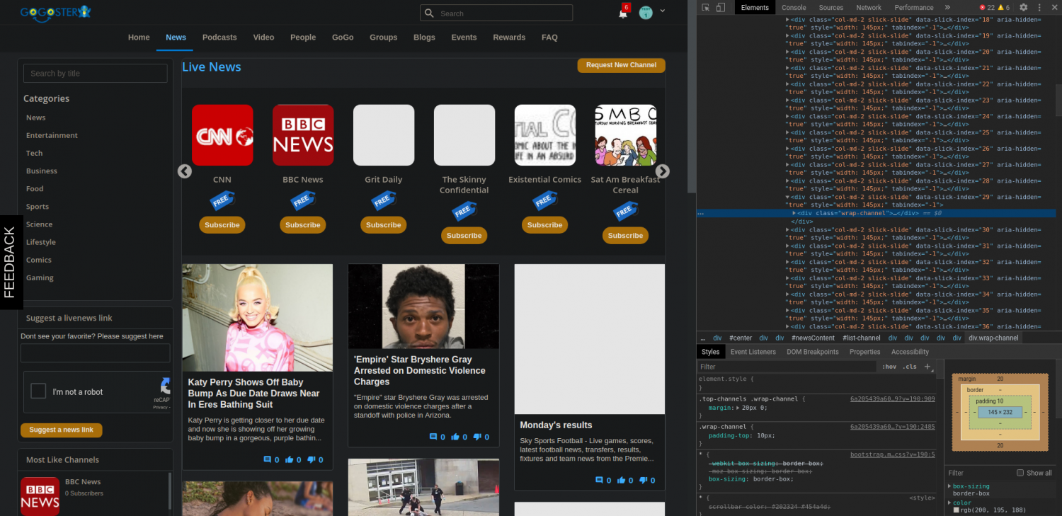Click the Styles filter input
Image resolution: width=1062 pixels, height=516 pixels.
click(786, 367)
